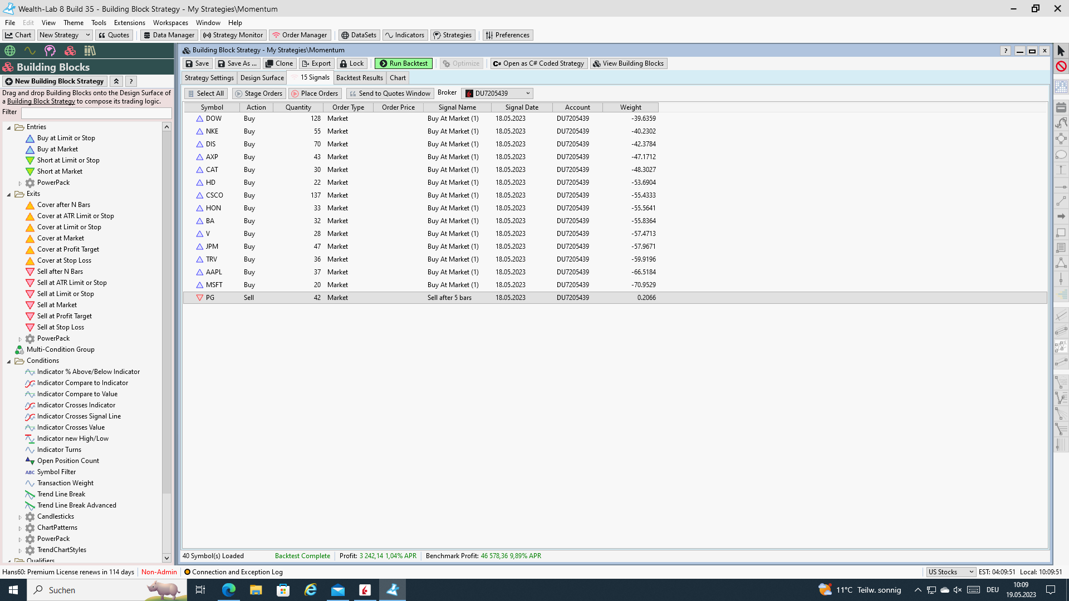Open the pink head Strategies panel icon
1069x601 pixels.
[x=50, y=51]
